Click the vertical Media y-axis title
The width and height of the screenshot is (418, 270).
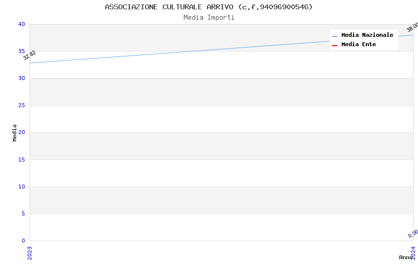pyautogui.click(x=15, y=133)
